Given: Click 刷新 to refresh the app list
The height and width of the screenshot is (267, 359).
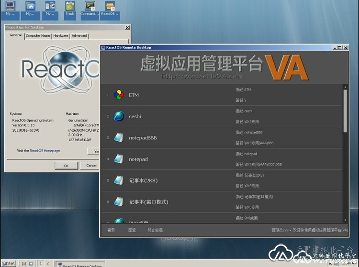Looking at the screenshot, I should [x=111, y=230].
